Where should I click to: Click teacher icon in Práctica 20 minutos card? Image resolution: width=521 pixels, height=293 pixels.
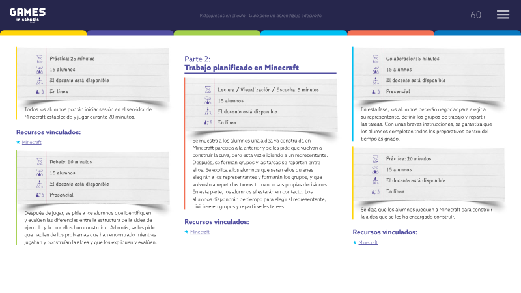pos(376,181)
